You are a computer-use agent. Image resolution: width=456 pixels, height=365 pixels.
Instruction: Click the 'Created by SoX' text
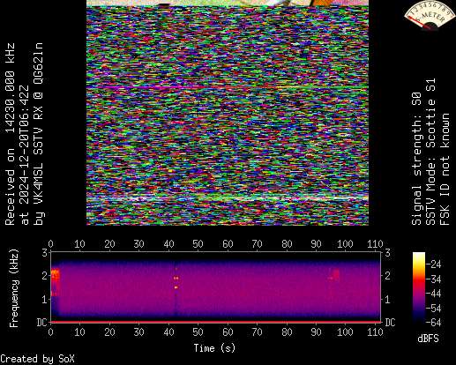pos(37,359)
